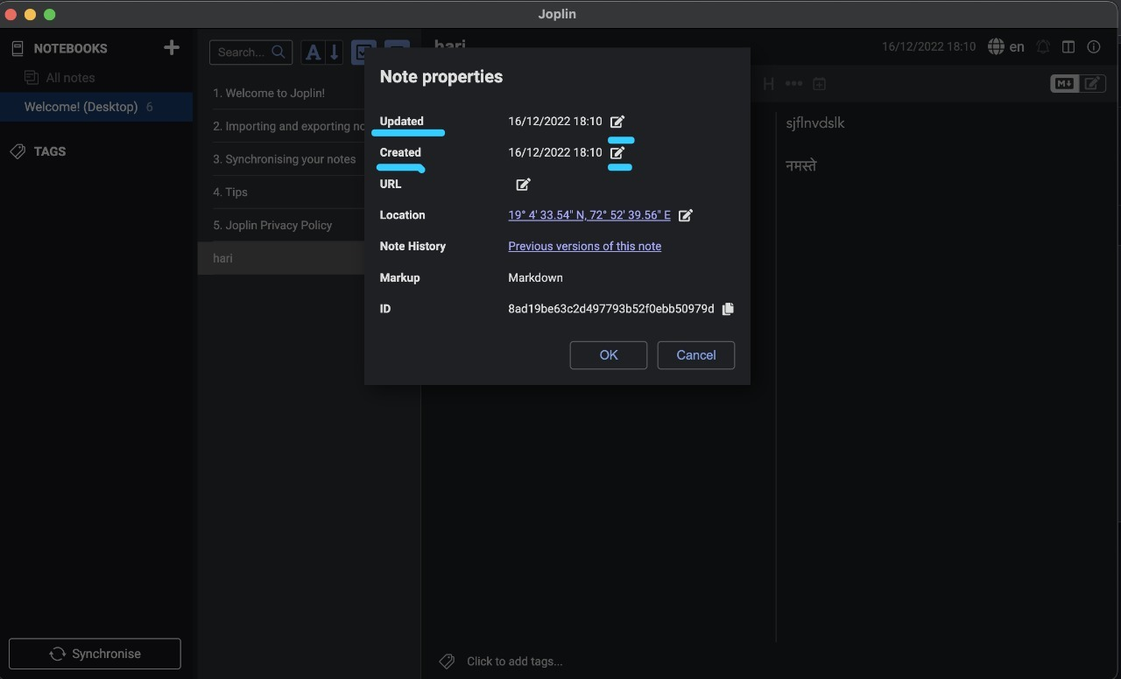Copy the note ID with clipboard icon
This screenshot has height=679, width=1121.
728,309
